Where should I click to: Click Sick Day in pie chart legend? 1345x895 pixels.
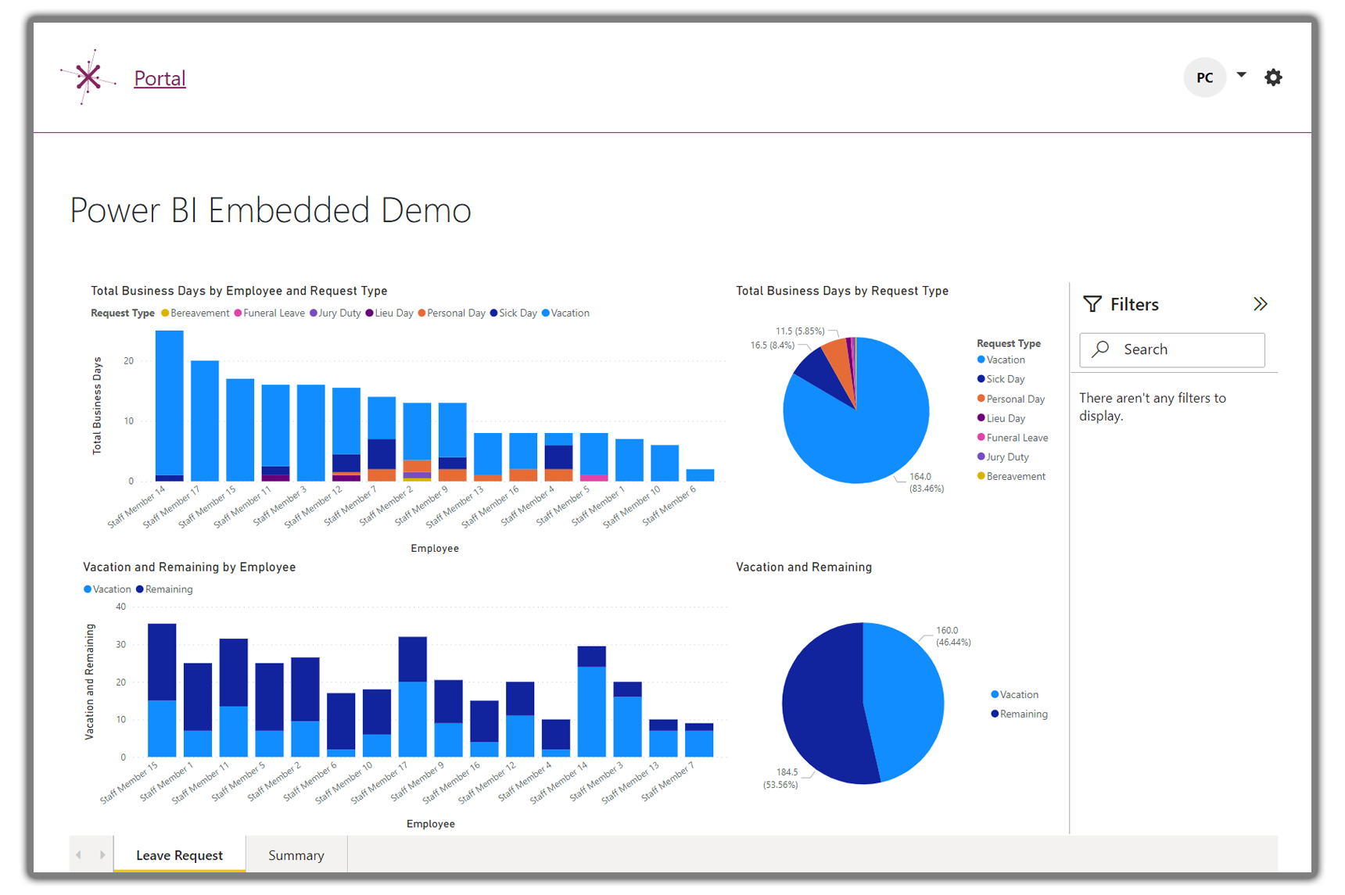(x=1001, y=379)
